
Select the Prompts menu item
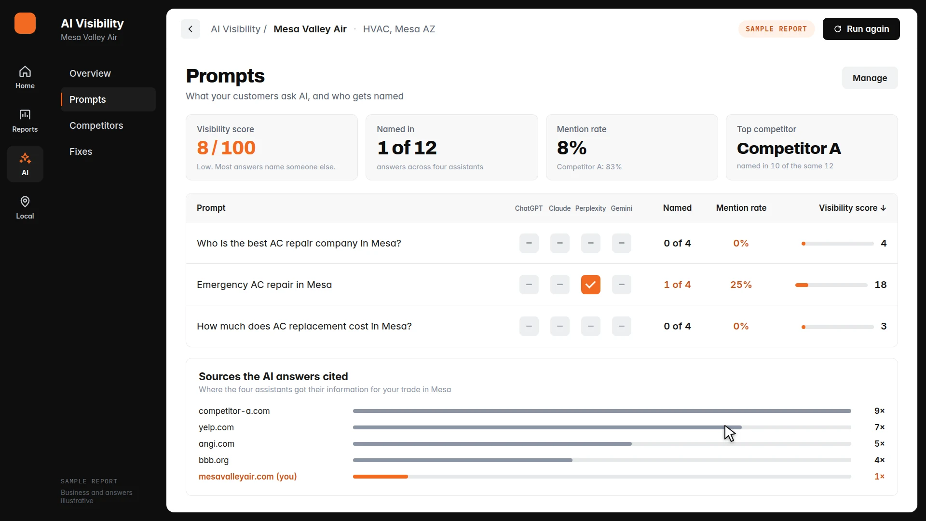click(108, 99)
